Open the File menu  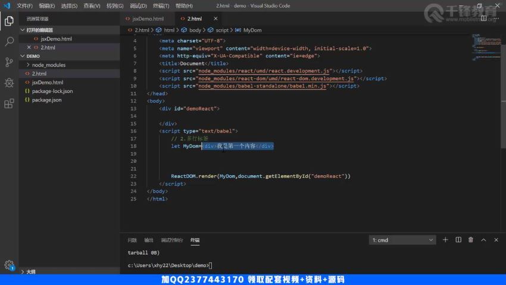24,6
